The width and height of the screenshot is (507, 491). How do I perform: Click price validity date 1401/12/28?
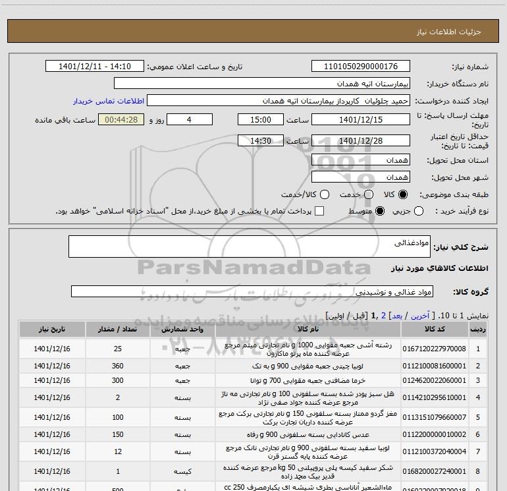tap(361, 140)
